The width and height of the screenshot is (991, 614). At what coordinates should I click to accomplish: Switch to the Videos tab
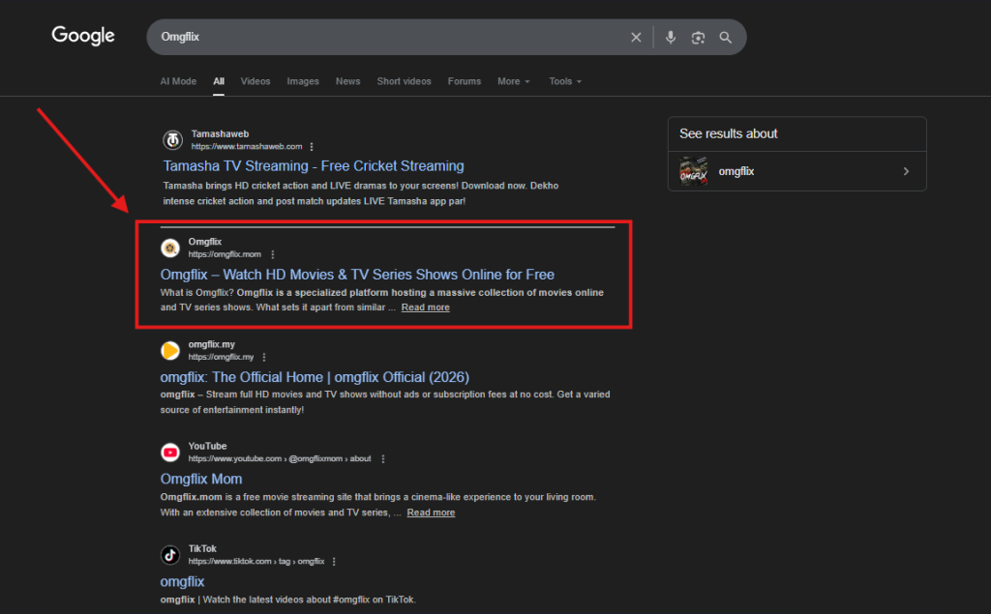pos(255,81)
